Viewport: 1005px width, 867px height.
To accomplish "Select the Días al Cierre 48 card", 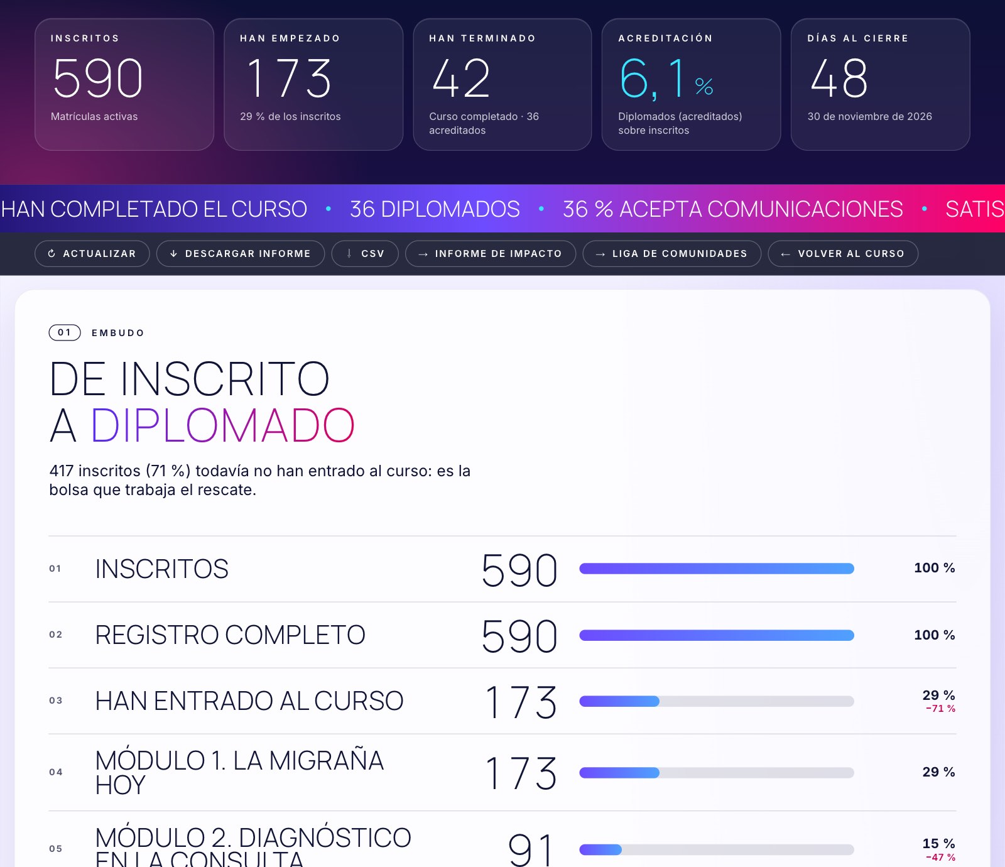I will click(881, 84).
